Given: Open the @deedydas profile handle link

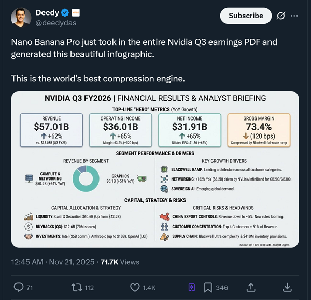Looking at the screenshot, I should coord(53,23).
